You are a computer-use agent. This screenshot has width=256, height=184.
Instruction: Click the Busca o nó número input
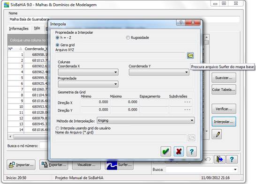[x=44, y=145]
